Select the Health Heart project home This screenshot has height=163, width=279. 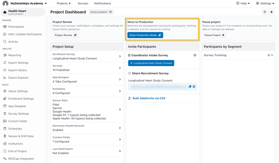point(23,12)
